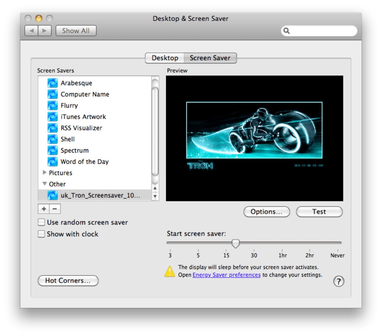The width and height of the screenshot is (382, 336).
Task: Add a screen saver with the plus button
Action: click(x=44, y=209)
